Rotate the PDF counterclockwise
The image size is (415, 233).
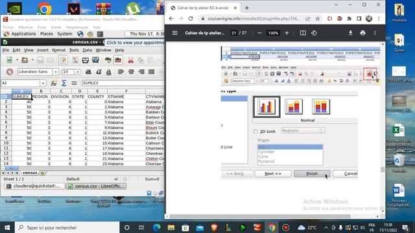pos(314,33)
